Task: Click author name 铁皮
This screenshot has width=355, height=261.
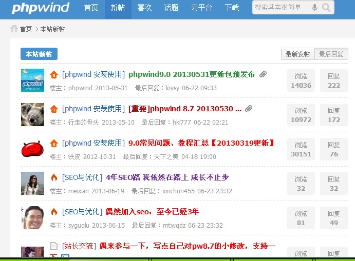Action: pos(74,156)
